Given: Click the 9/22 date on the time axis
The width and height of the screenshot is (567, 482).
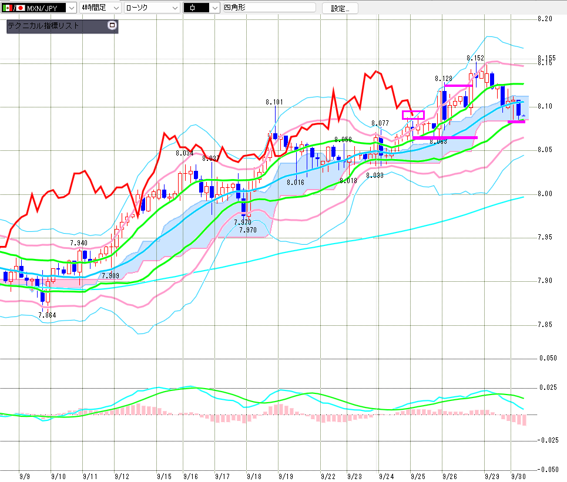Looking at the screenshot, I should coord(328,476).
